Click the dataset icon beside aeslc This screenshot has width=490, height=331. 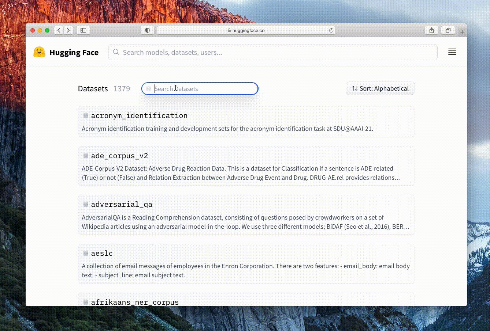pyautogui.click(x=85, y=253)
